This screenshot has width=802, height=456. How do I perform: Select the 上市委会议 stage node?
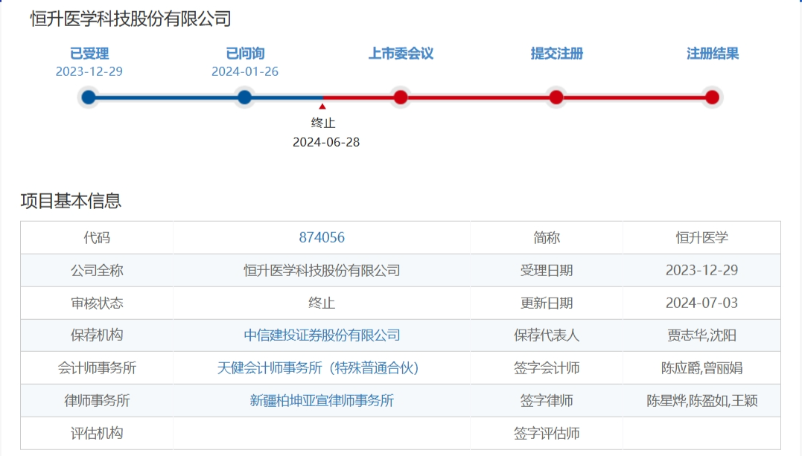tap(400, 97)
